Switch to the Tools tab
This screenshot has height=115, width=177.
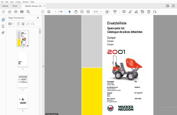pos(15,6)
